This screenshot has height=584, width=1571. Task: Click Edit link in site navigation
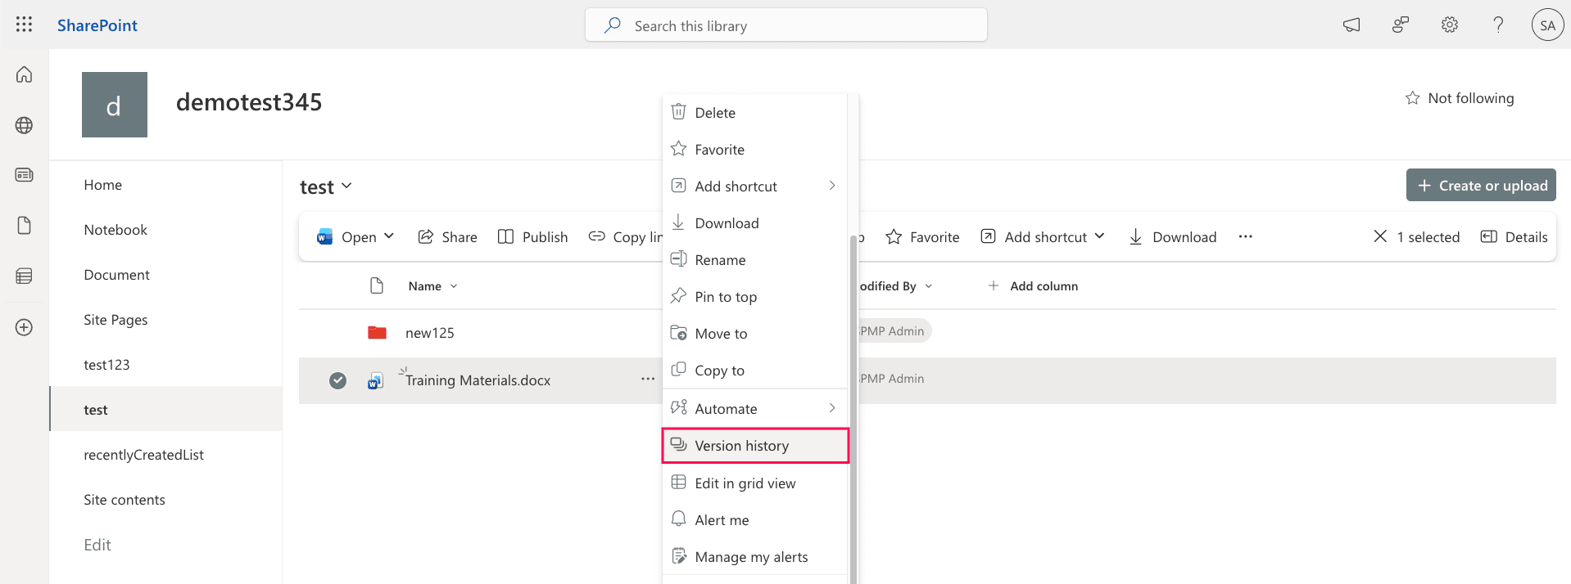click(97, 545)
